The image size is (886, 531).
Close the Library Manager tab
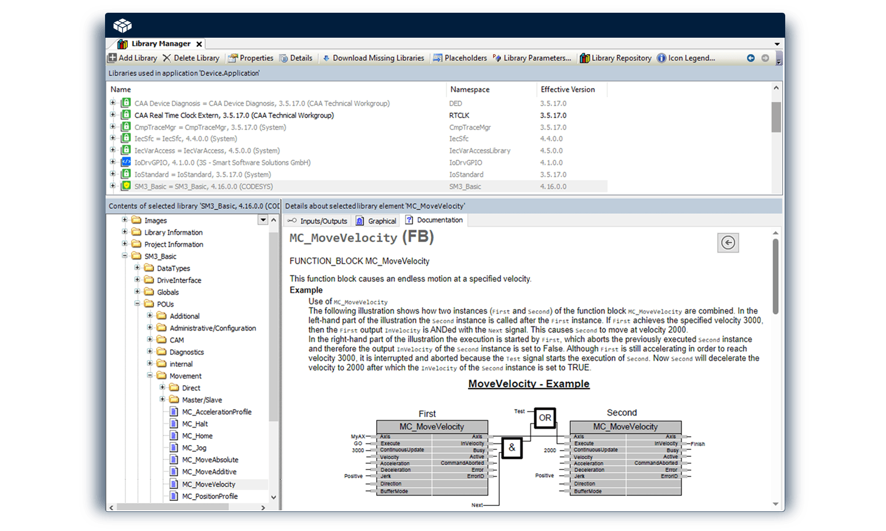pos(199,44)
